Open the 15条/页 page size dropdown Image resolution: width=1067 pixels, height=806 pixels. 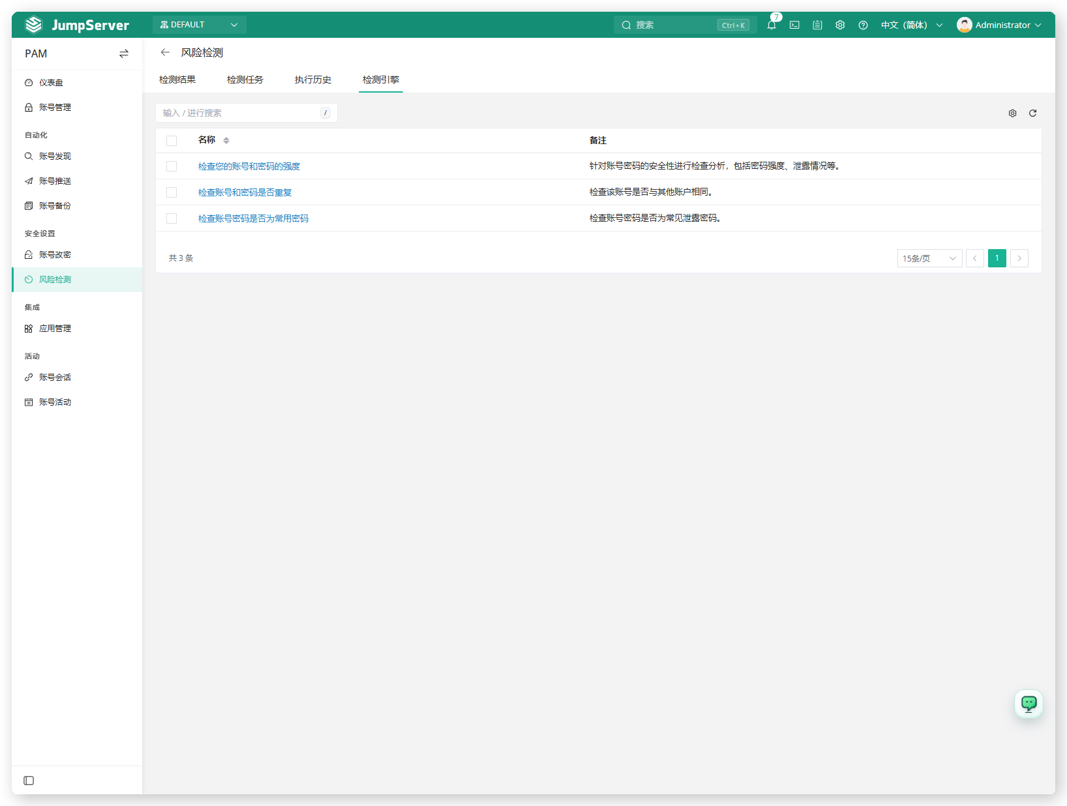click(x=929, y=258)
